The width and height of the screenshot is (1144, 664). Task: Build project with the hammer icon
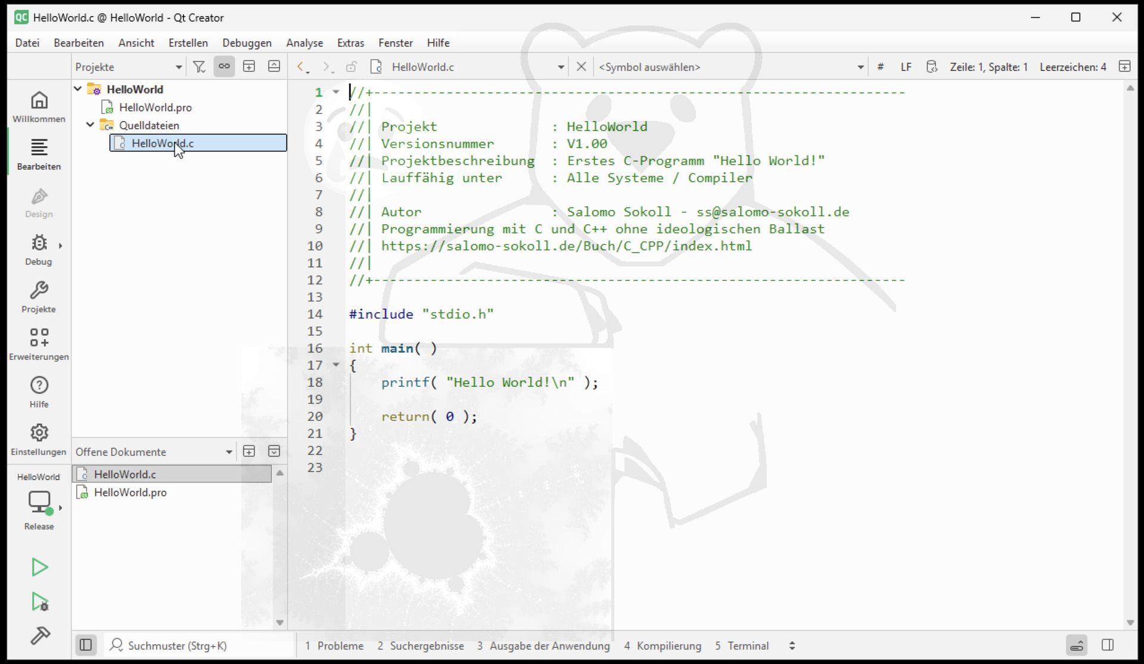pyautogui.click(x=39, y=635)
